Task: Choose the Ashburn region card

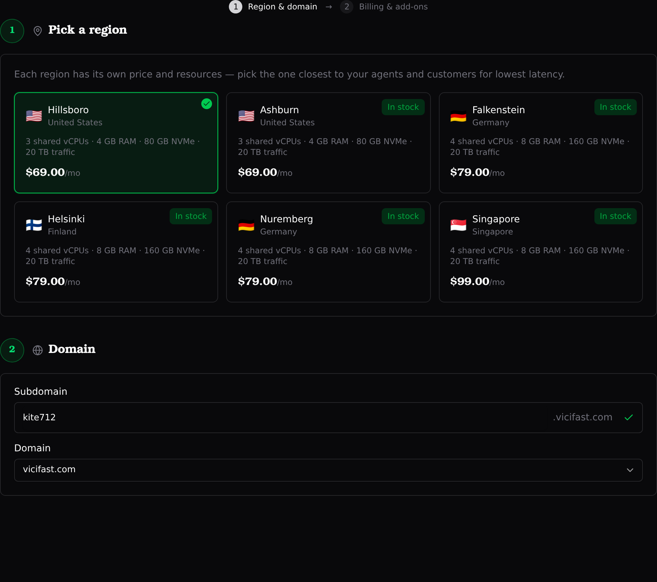Action: pos(328,143)
